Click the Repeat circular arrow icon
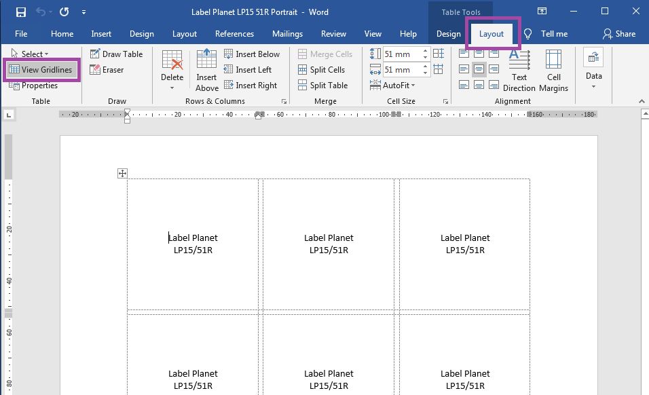Viewport: 649px width, 395px height. coord(64,12)
